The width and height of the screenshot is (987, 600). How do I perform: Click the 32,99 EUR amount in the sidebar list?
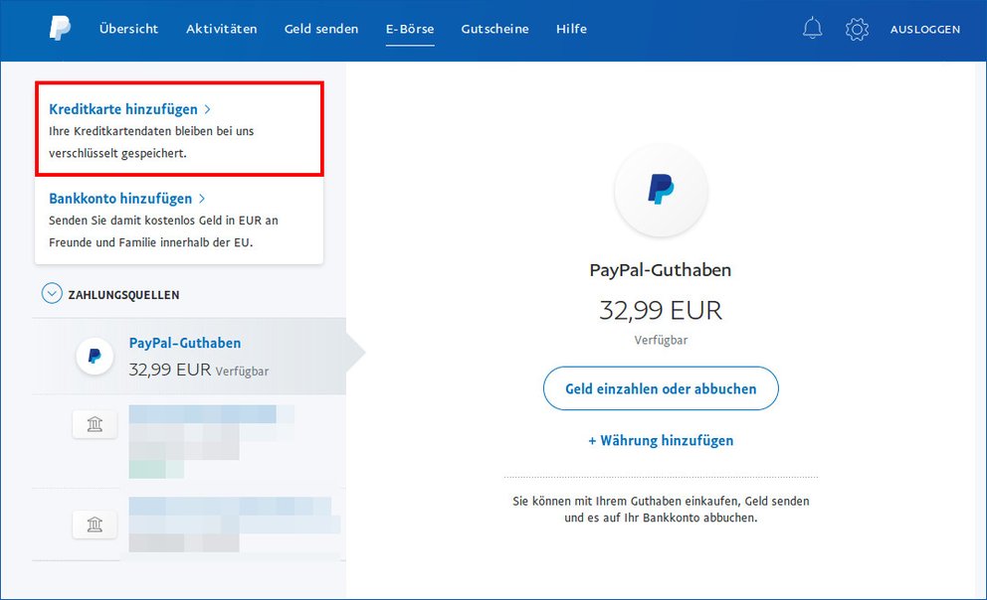pos(170,370)
